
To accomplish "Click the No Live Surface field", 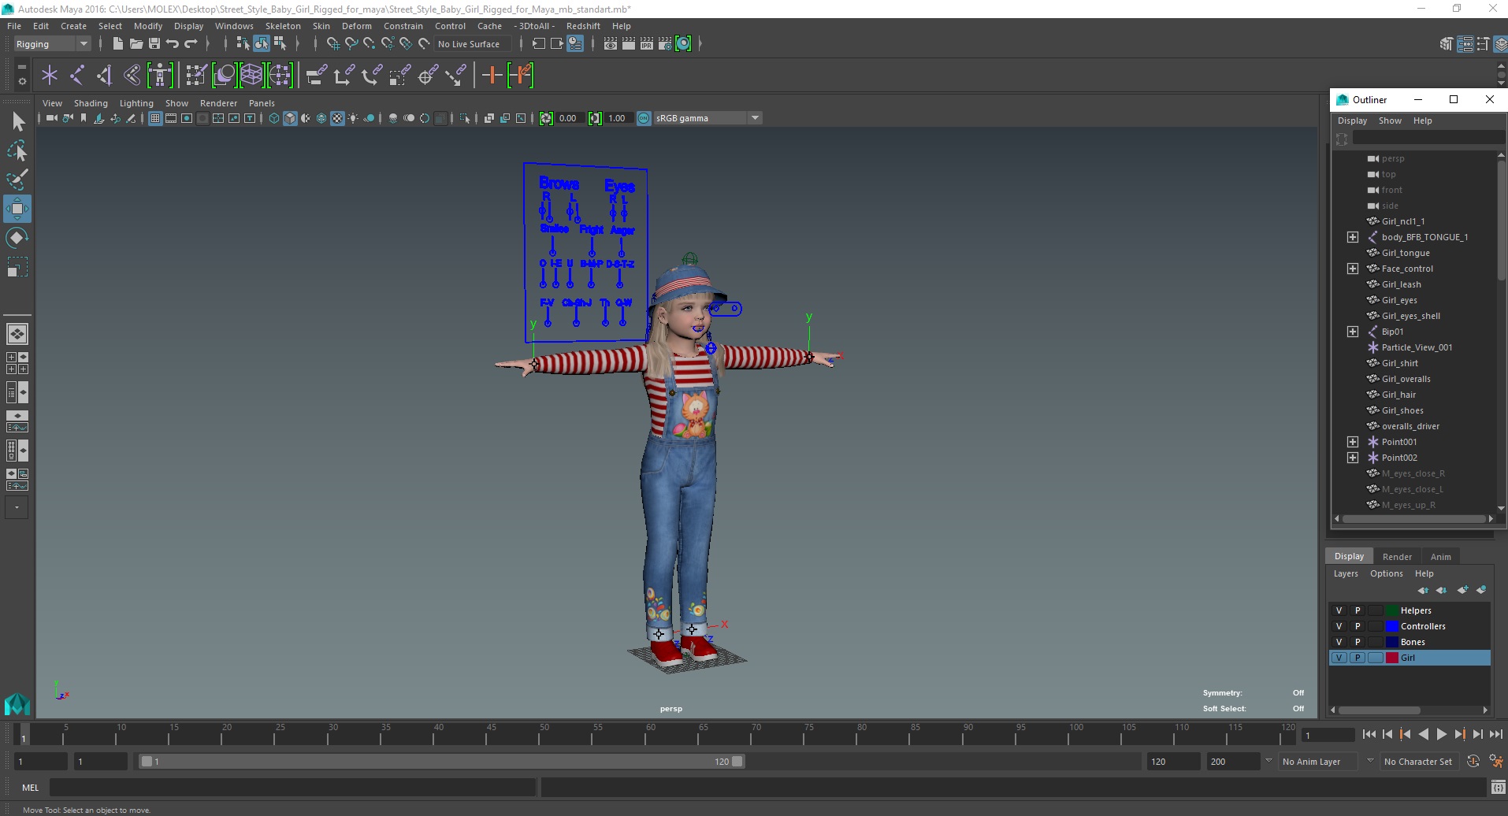I will (x=473, y=44).
